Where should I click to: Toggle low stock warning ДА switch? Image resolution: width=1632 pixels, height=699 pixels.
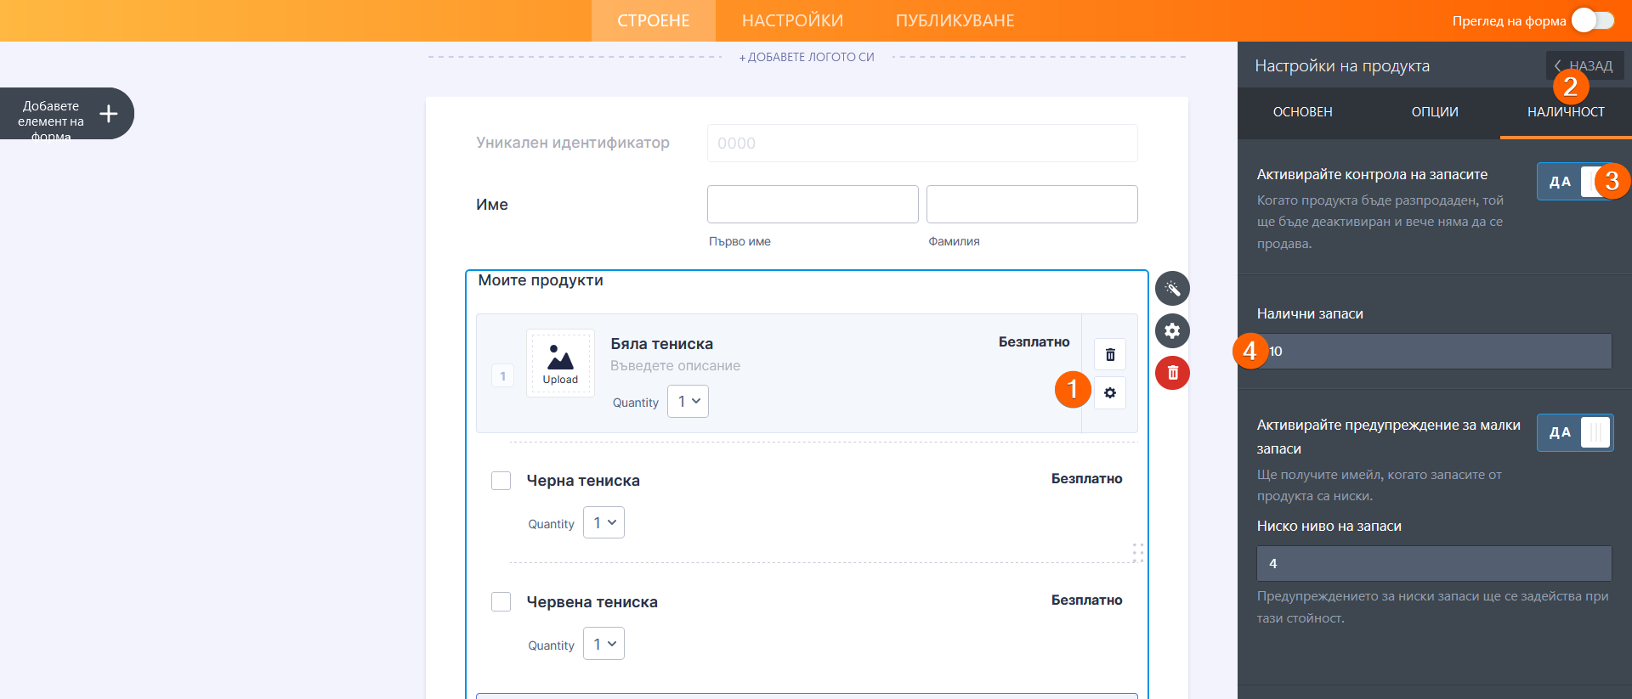pos(1575,432)
